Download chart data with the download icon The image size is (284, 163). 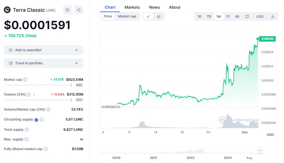tap(273, 16)
